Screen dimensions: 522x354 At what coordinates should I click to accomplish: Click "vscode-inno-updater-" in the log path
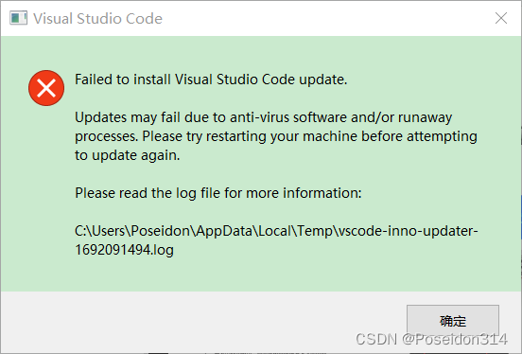coord(408,231)
